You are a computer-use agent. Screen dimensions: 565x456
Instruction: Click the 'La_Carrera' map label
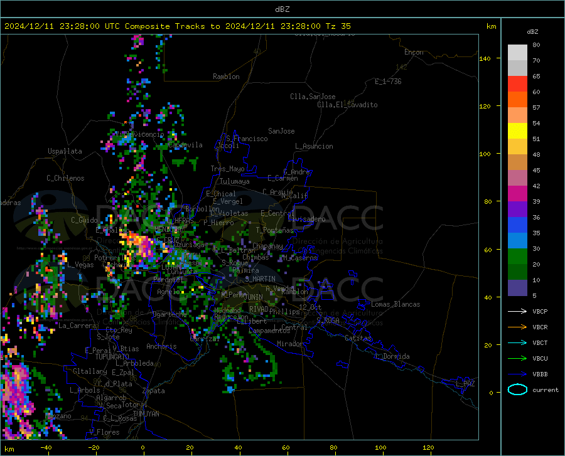pos(77,326)
